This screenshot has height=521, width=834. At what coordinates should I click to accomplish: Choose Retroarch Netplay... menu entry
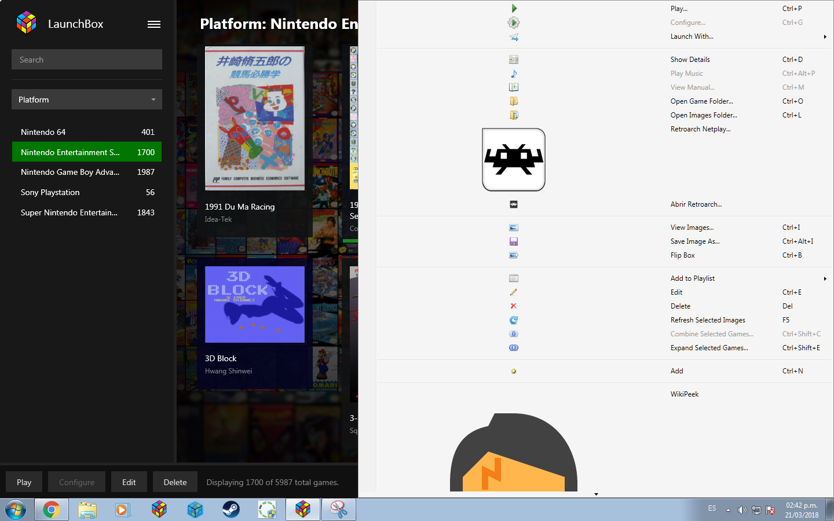(x=700, y=129)
